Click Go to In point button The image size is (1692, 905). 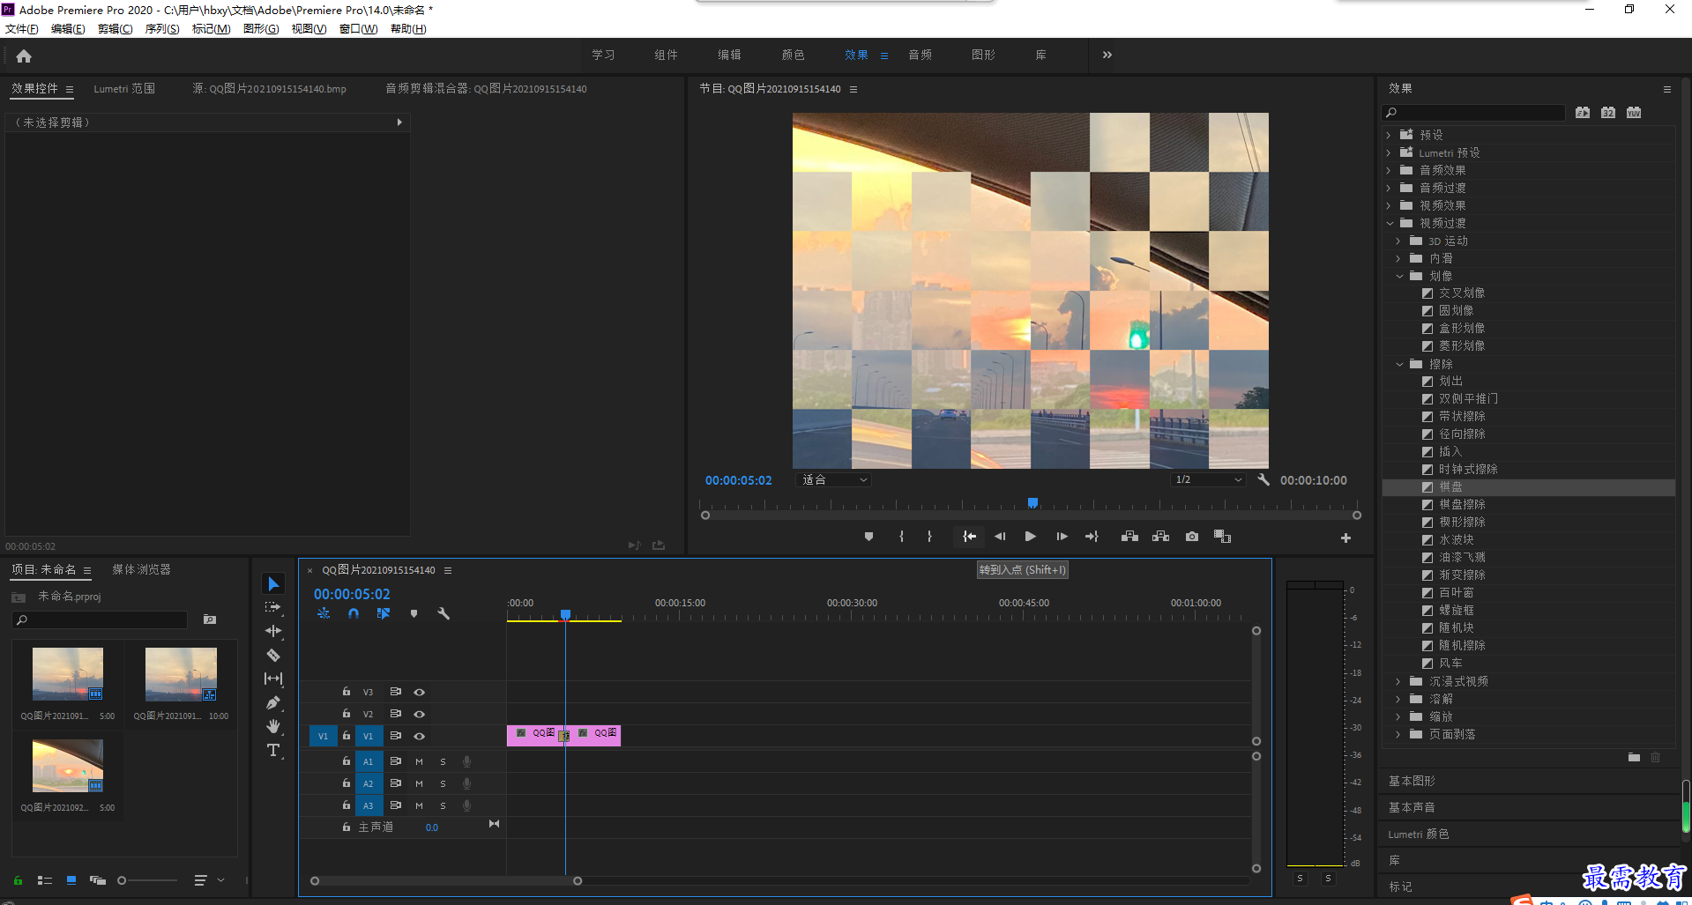point(969,536)
